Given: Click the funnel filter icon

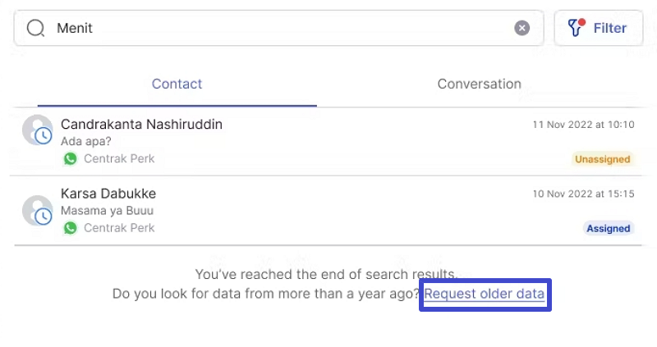Looking at the screenshot, I should tap(577, 28).
